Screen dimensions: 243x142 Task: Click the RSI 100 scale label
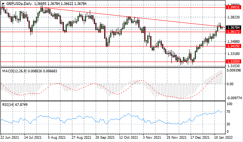[x=229, y=104]
